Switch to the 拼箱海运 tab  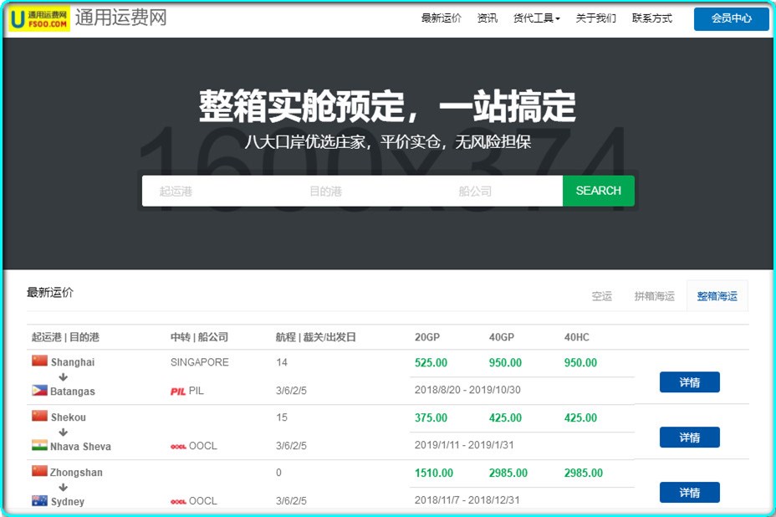tap(653, 294)
